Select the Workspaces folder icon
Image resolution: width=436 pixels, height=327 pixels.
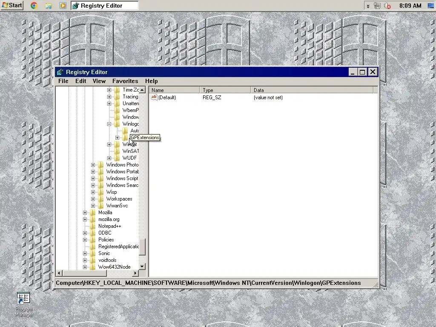click(x=101, y=199)
